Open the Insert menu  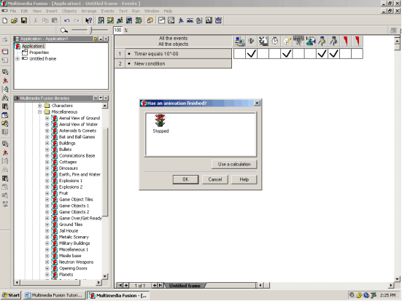tap(52, 11)
